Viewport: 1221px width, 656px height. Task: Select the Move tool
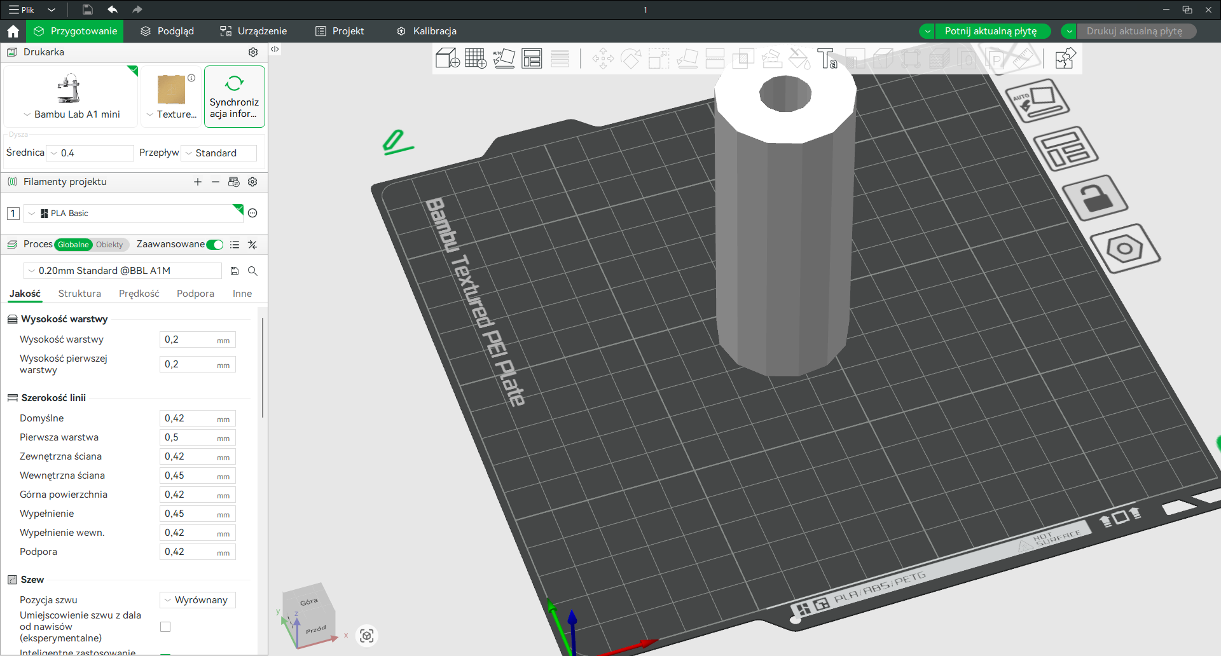pyautogui.click(x=603, y=59)
